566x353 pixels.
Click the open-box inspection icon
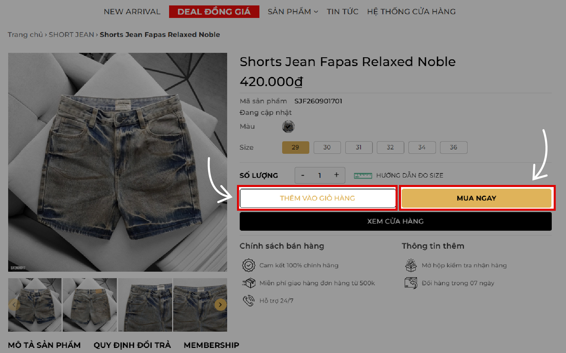pyautogui.click(x=411, y=265)
